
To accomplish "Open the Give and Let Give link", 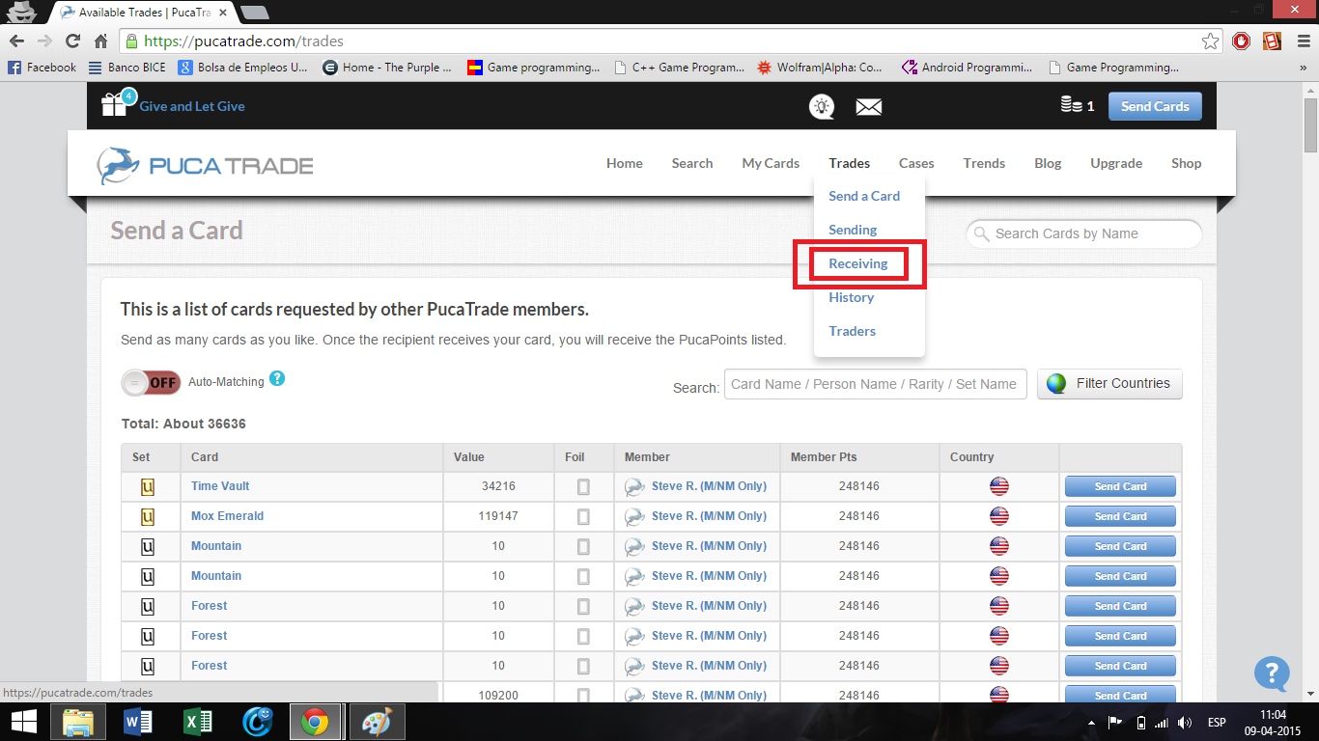I will (192, 106).
